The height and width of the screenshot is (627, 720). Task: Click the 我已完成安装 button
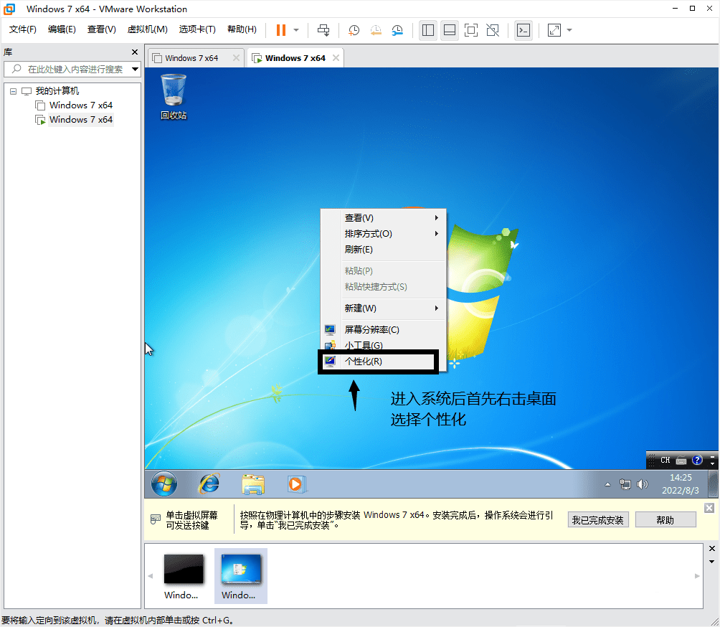pos(598,520)
